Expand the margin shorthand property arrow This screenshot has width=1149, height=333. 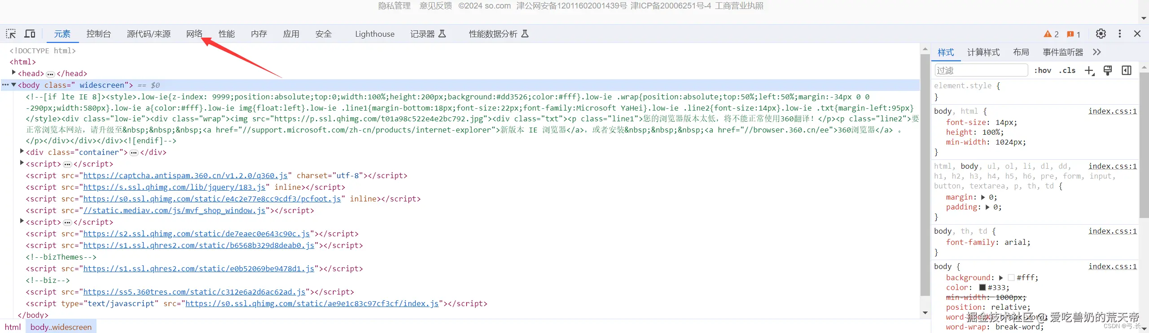coord(983,197)
